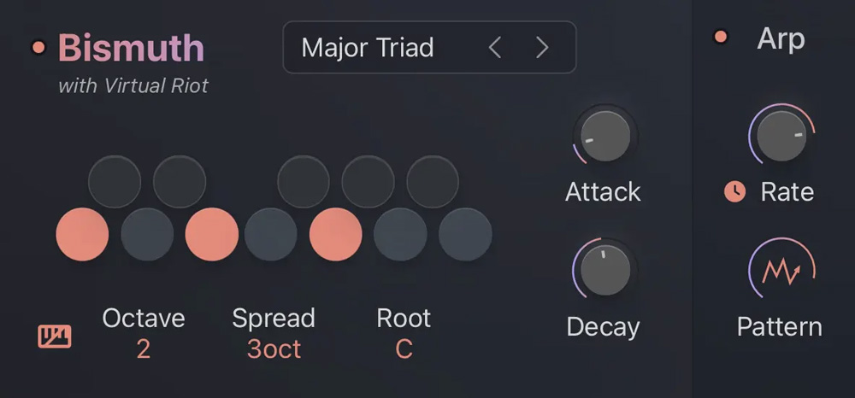Toggle the Arp power button

(x=721, y=37)
